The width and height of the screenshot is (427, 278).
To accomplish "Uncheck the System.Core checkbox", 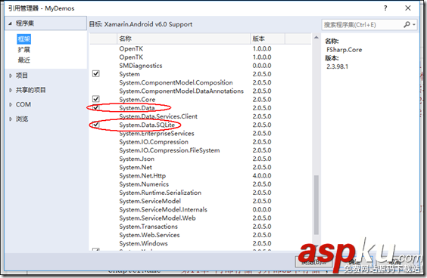I will (x=96, y=99).
